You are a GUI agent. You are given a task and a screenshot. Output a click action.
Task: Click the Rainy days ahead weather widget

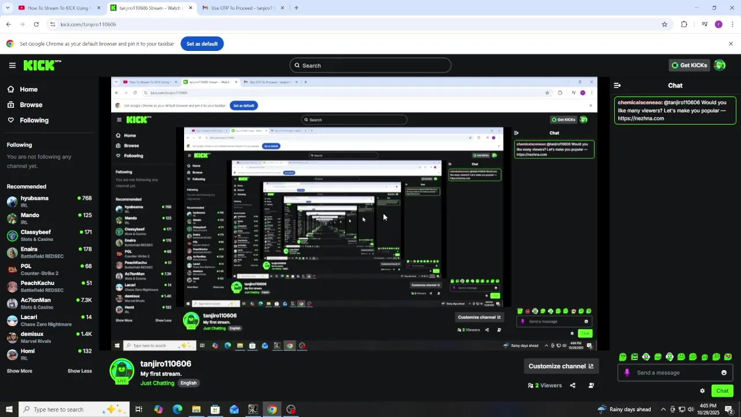(624, 409)
